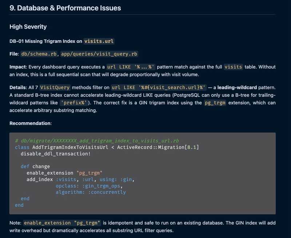Click the 'opclass: :gin_trgm_ops,' code line
The height and width of the screenshot is (238, 291).
pos(89,186)
